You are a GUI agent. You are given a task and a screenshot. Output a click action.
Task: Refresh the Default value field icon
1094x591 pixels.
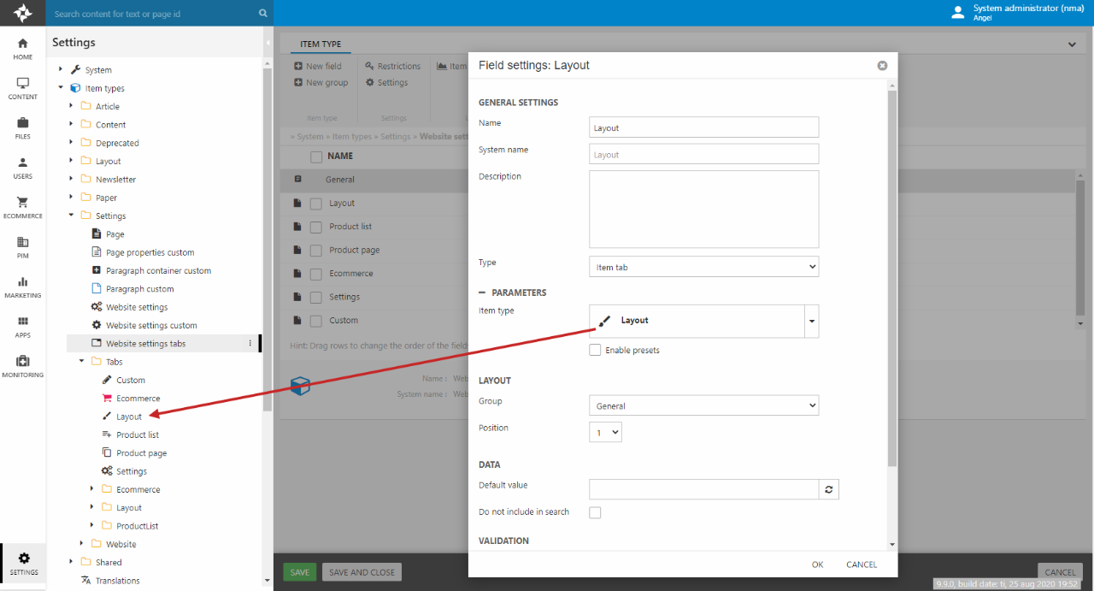click(x=828, y=489)
